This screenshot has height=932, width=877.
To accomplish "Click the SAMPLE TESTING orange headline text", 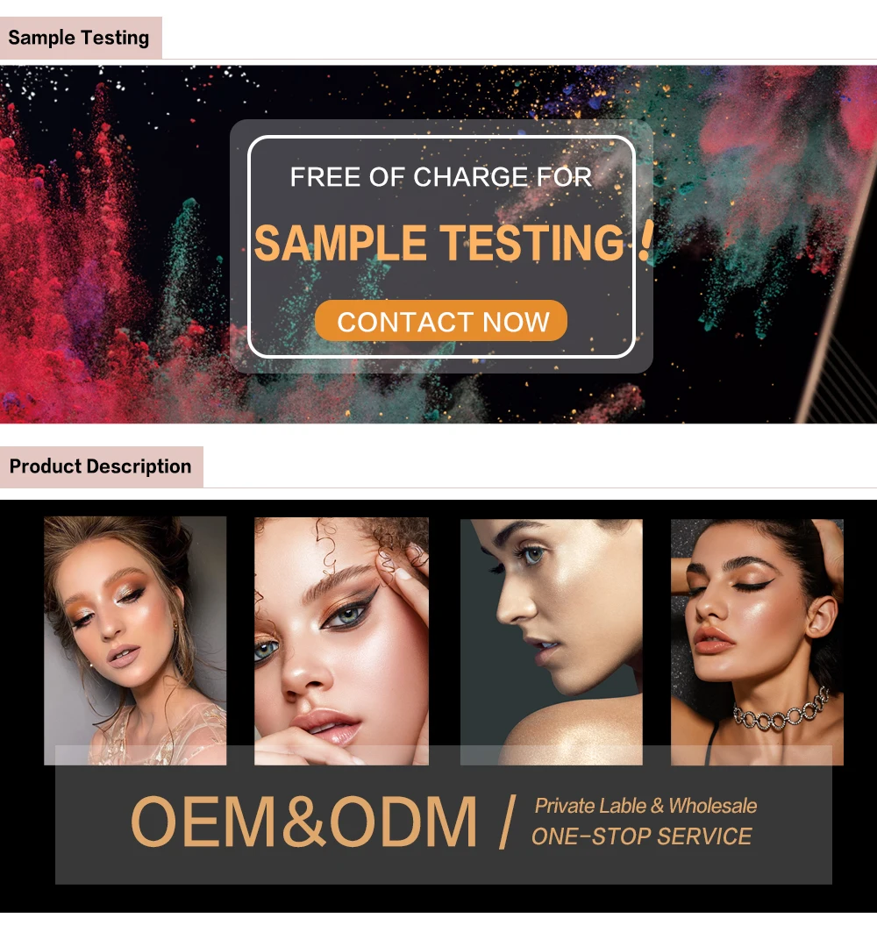I will (x=438, y=243).
